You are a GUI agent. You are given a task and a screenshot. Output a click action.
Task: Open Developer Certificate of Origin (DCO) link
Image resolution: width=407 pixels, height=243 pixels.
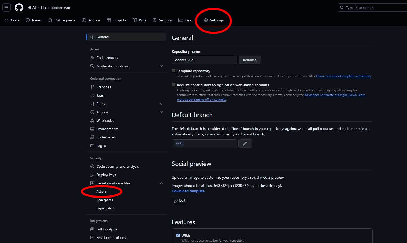click(x=330, y=95)
